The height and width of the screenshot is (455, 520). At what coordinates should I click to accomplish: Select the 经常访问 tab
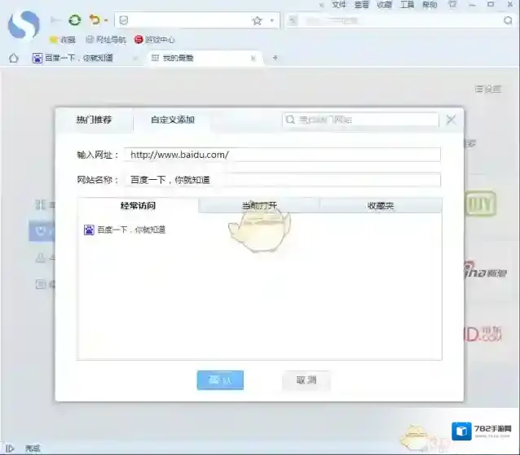pyautogui.click(x=138, y=205)
